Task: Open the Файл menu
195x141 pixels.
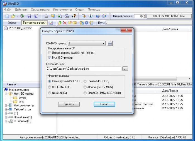Action: click(8, 9)
